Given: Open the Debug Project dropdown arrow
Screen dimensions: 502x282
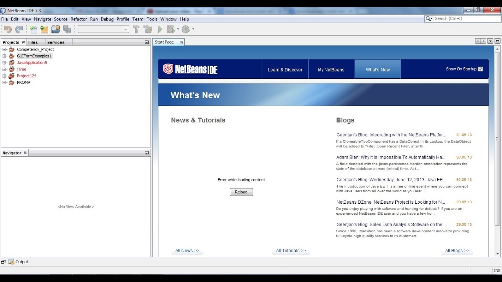Looking at the screenshot, I should 178,29.
